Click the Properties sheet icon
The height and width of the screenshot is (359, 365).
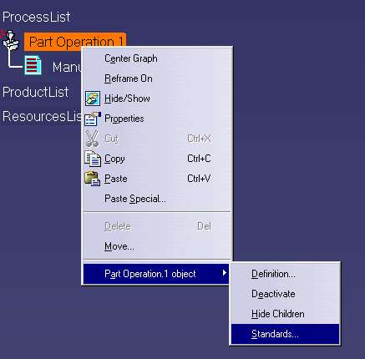pyautogui.click(x=93, y=119)
